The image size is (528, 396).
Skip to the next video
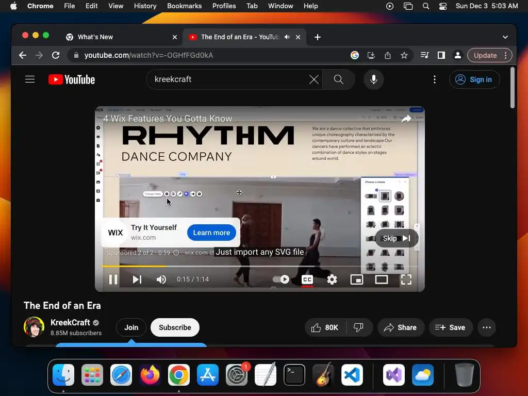click(137, 279)
